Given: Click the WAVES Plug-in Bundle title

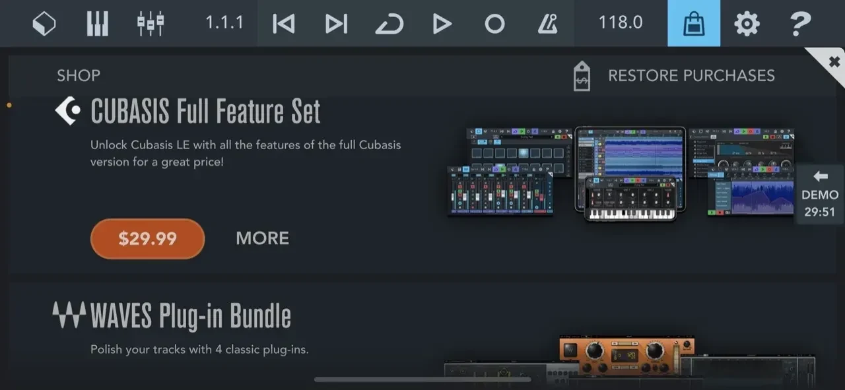Looking at the screenshot, I should click(x=191, y=316).
